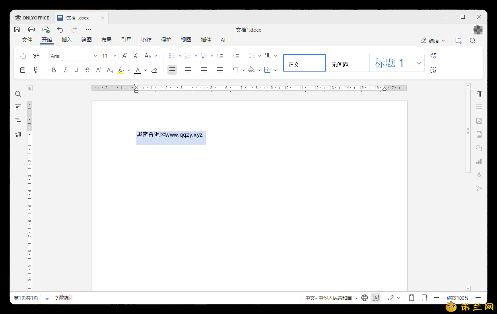This screenshot has height=314, width=497.
Task: Click the Replace icon
Action: 433,56
